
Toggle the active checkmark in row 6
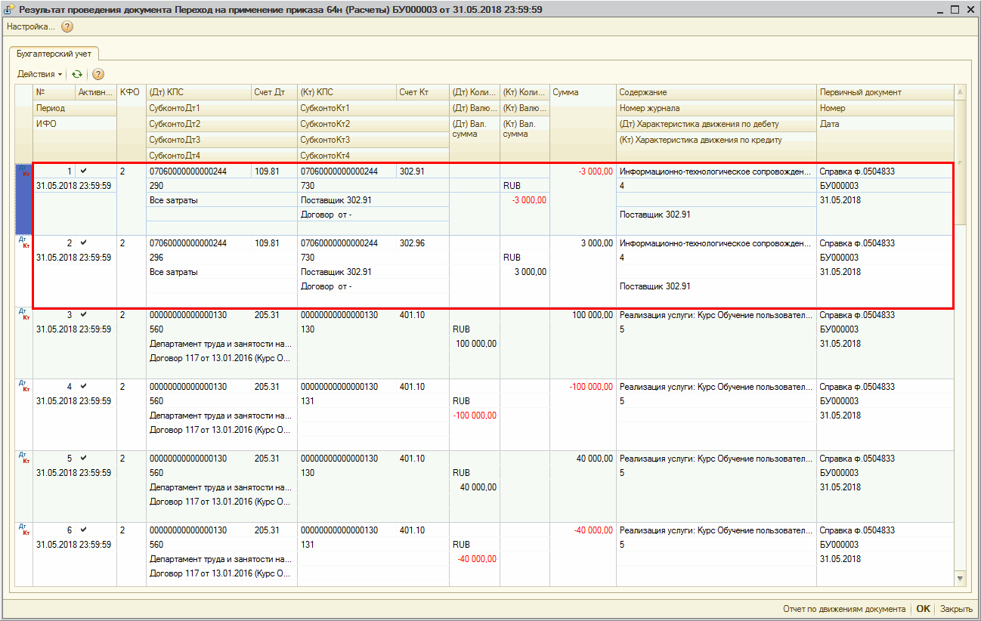tap(83, 530)
